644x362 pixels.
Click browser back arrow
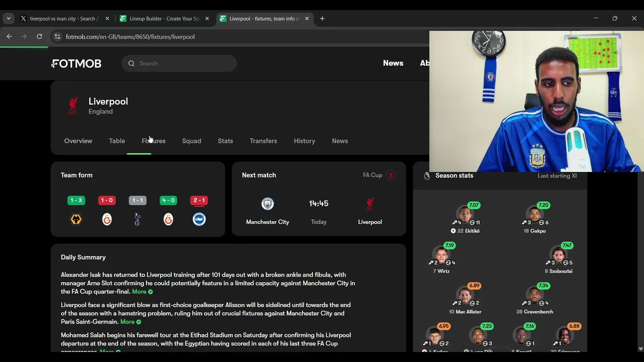[9, 36]
